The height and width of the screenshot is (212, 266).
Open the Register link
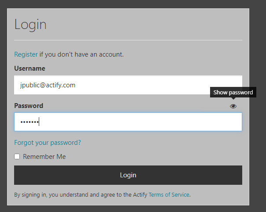26,54
